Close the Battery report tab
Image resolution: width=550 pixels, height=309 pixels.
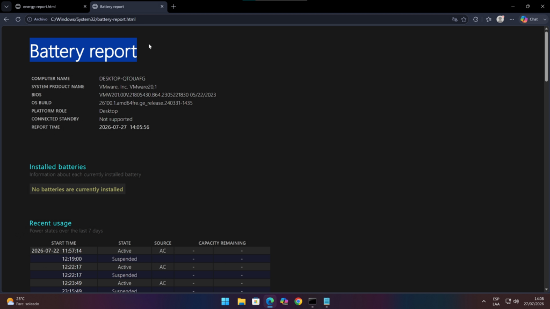click(x=162, y=6)
